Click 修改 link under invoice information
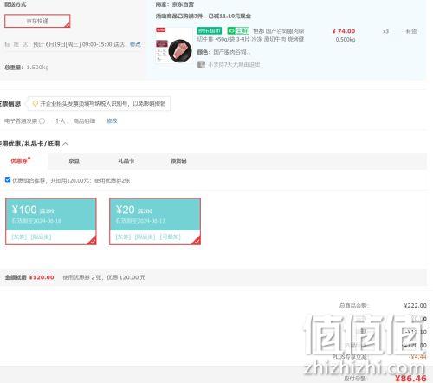The image size is (433, 383). coord(112,120)
